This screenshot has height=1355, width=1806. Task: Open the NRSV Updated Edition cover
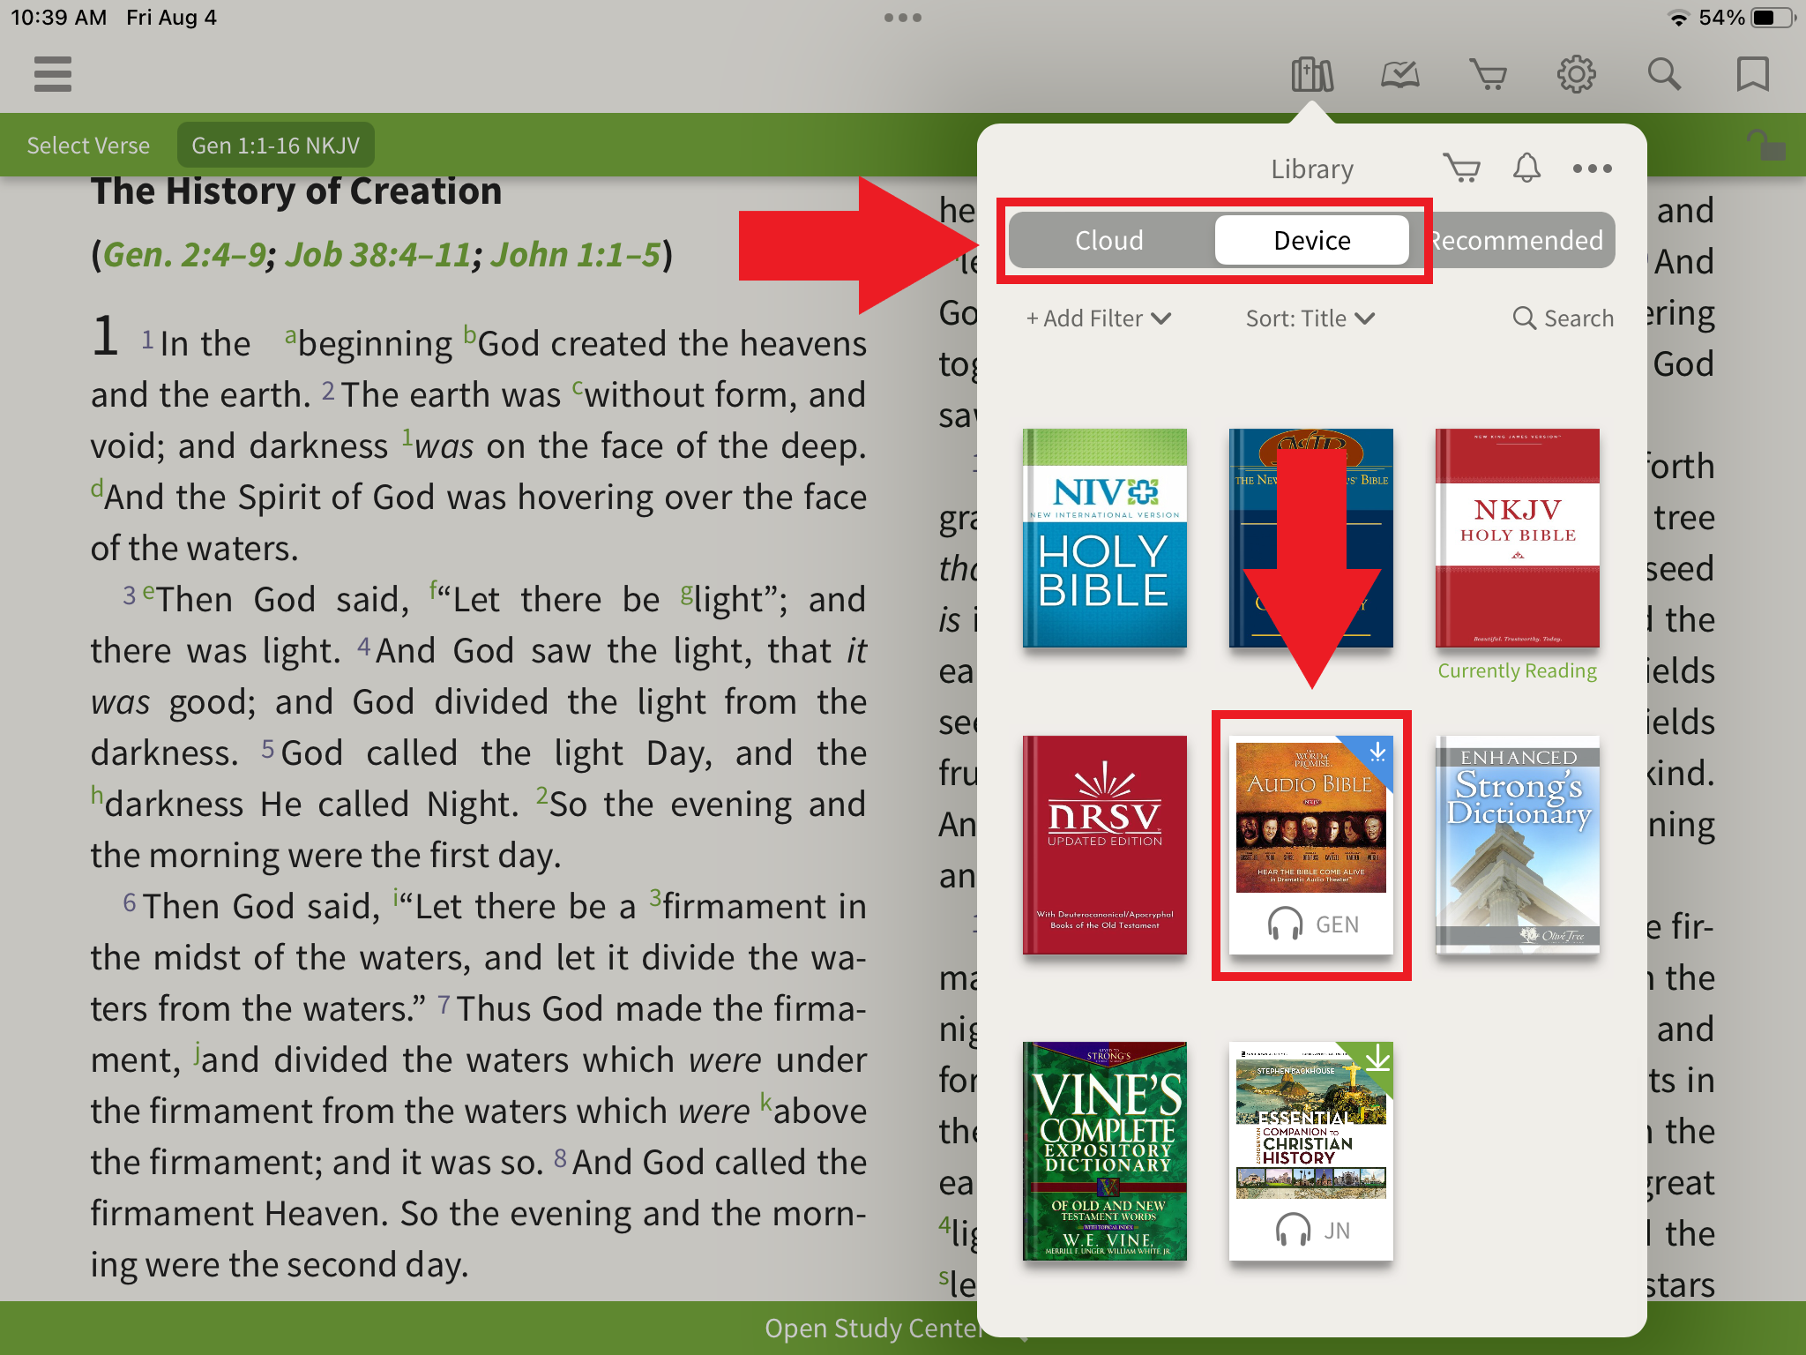tap(1105, 845)
